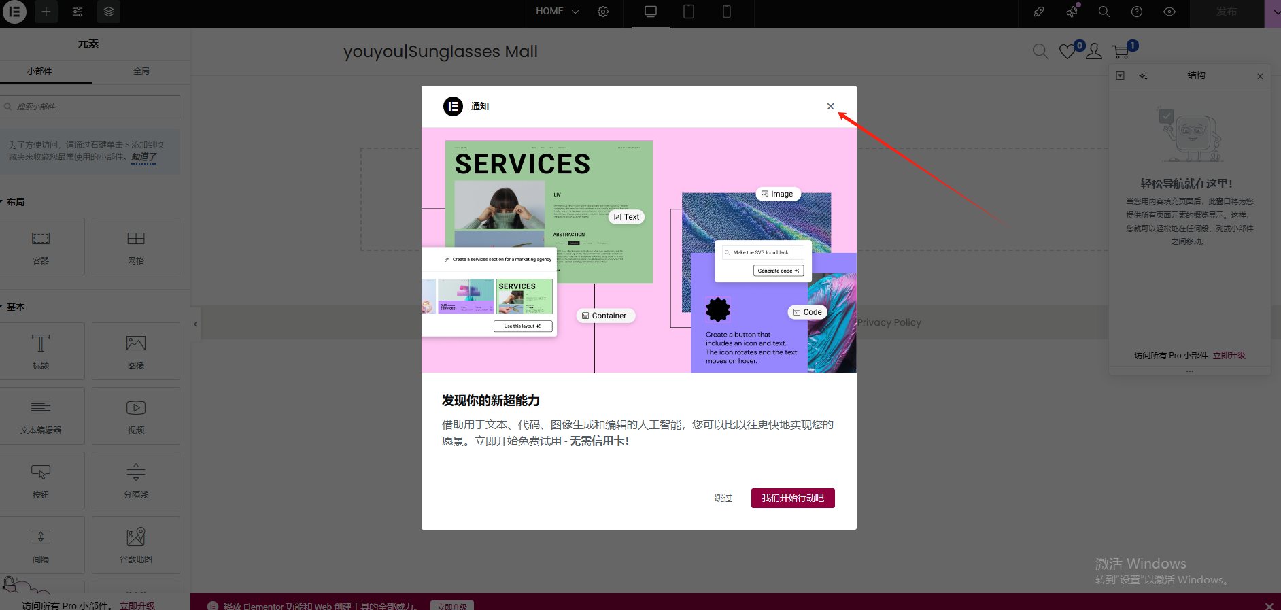Viewport: 1281px width, 610px height.
Task: Add the Spacer widget
Action: [41, 545]
